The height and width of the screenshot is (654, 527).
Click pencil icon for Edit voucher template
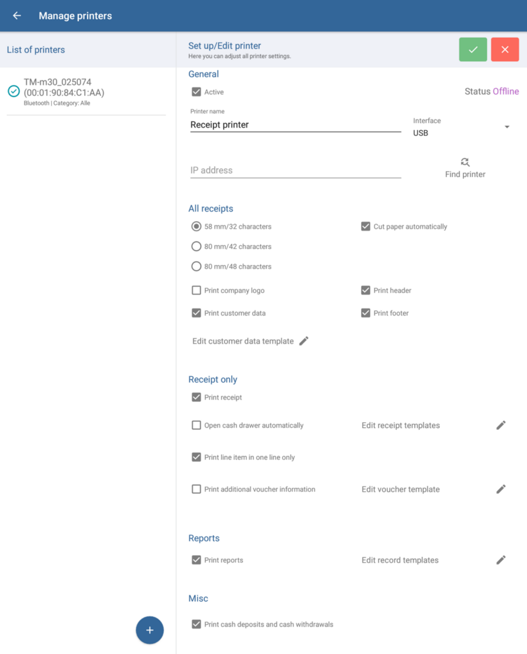pyautogui.click(x=501, y=489)
